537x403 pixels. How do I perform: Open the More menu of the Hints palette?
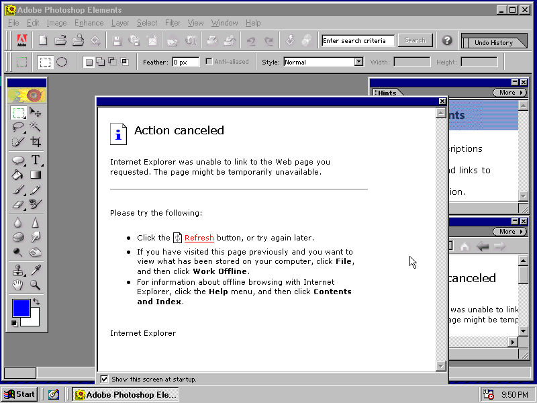click(509, 93)
